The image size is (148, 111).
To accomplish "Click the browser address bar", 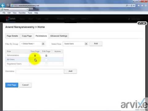I will point(68,6).
